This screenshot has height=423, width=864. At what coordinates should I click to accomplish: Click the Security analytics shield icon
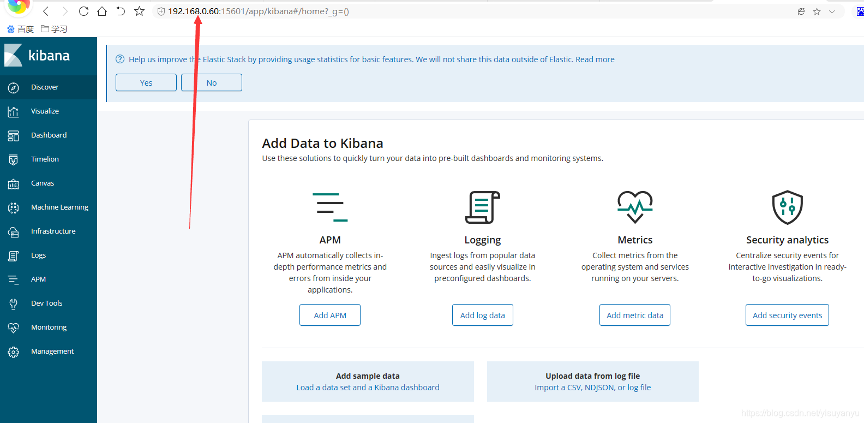coord(788,207)
